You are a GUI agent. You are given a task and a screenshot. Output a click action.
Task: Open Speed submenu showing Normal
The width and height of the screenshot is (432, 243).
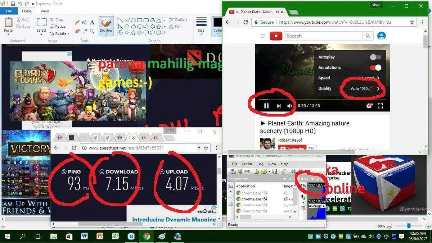point(349,78)
